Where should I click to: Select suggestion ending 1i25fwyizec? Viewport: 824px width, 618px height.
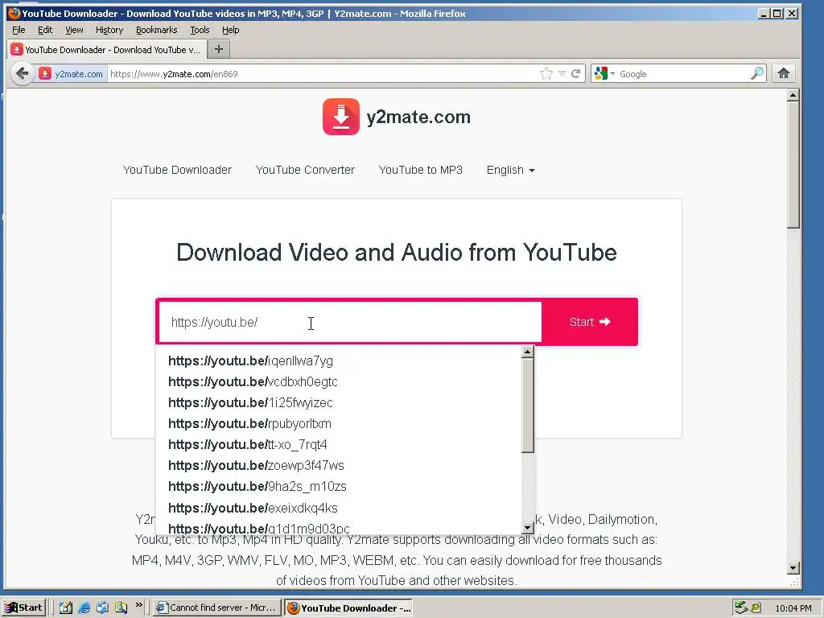coord(339,403)
